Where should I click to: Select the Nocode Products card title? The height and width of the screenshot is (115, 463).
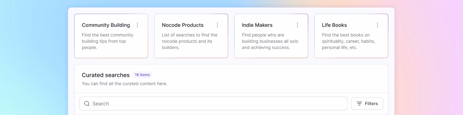click(x=183, y=25)
